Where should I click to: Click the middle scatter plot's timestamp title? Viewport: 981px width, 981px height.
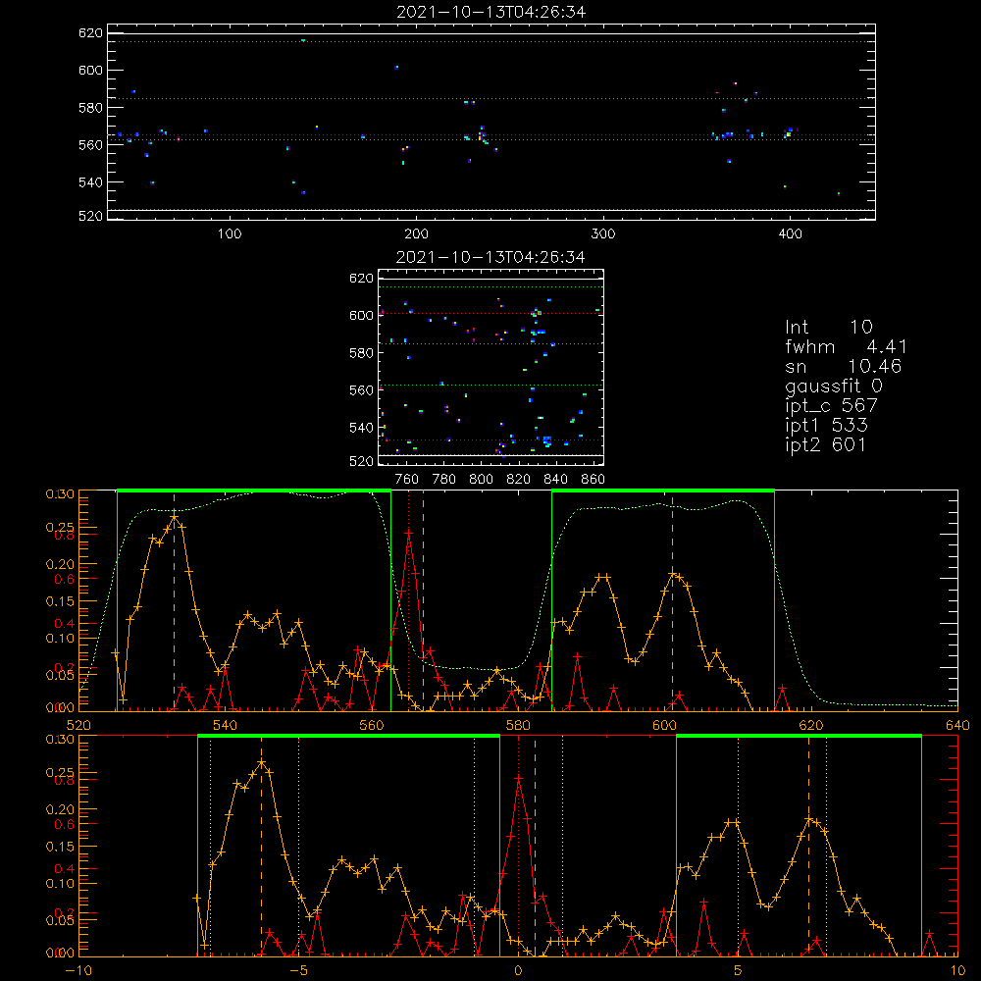pyautogui.click(x=490, y=257)
